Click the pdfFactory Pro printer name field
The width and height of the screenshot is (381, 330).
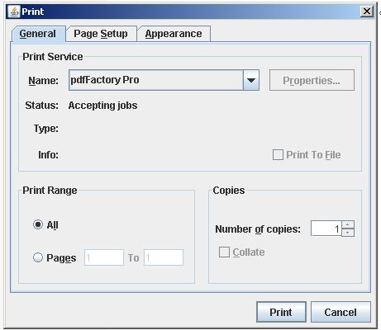156,80
